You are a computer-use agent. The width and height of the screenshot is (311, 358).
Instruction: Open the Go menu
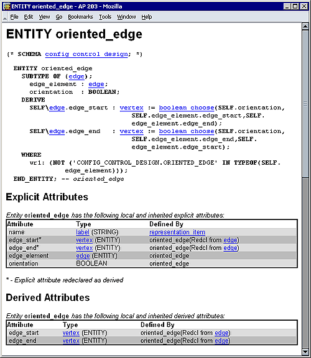[x=59, y=17]
